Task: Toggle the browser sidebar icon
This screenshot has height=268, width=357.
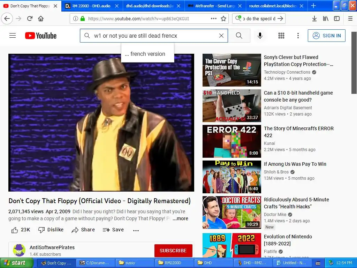Action: click(x=337, y=18)
